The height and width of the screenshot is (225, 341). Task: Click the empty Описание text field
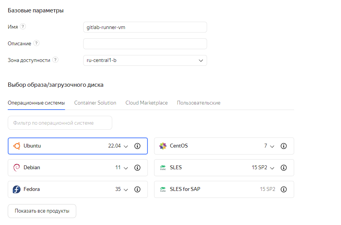tap(145, 44)
